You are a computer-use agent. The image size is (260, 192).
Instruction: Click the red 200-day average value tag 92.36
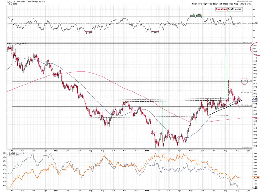click(x=255, y=119)
